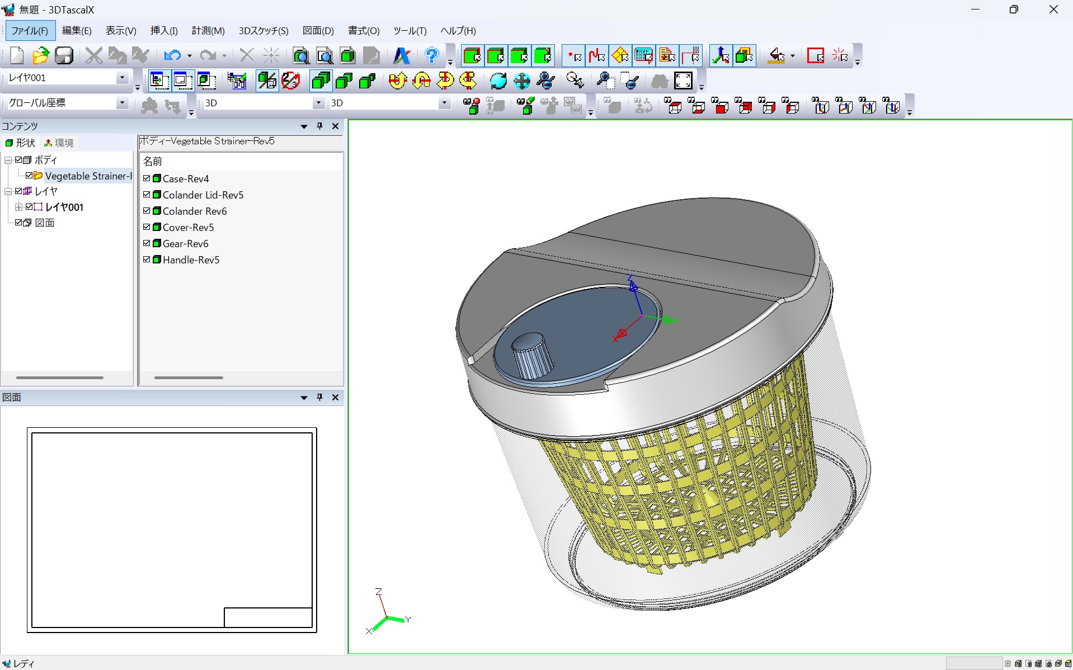This screenshot has height=670, width=1073.
Task: Switch to the 環境 tab
Action: click(x=59, y=143)
